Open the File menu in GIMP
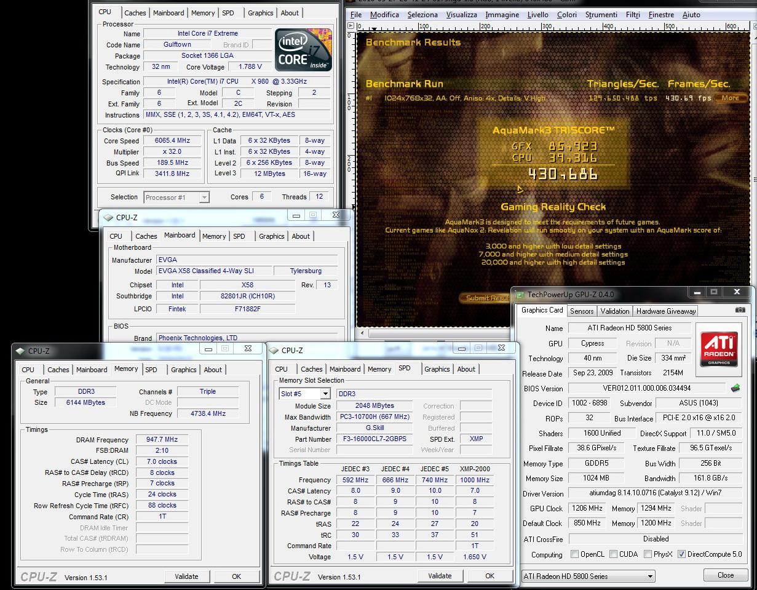This screenshot has width=757, height=590. pos(355,15)
